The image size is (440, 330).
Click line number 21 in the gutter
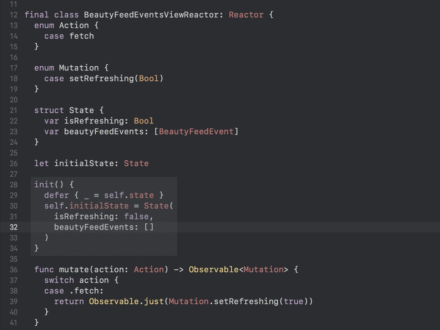tap(14, 110)
